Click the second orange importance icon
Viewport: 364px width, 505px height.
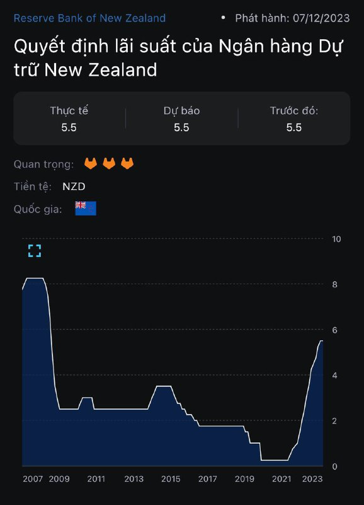(109, 163)
